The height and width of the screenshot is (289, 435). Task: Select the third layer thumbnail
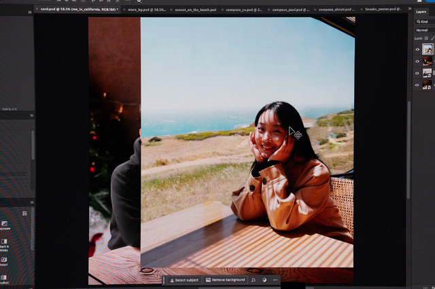coord(428,73)
